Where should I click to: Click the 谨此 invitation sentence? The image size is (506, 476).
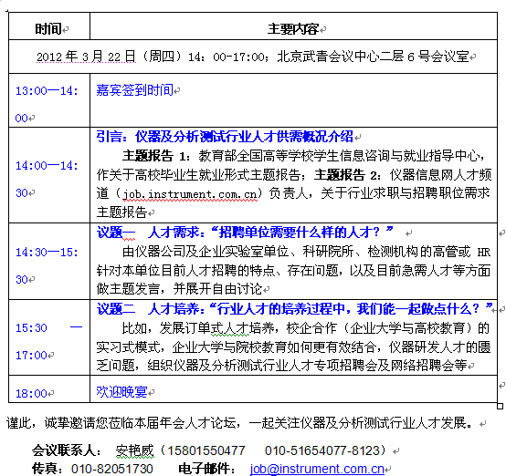tap(239, 422)
